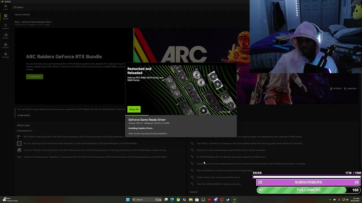Screen dimensions: 362x203
Task: Select the first carousel indicator square
Action: 220,112
